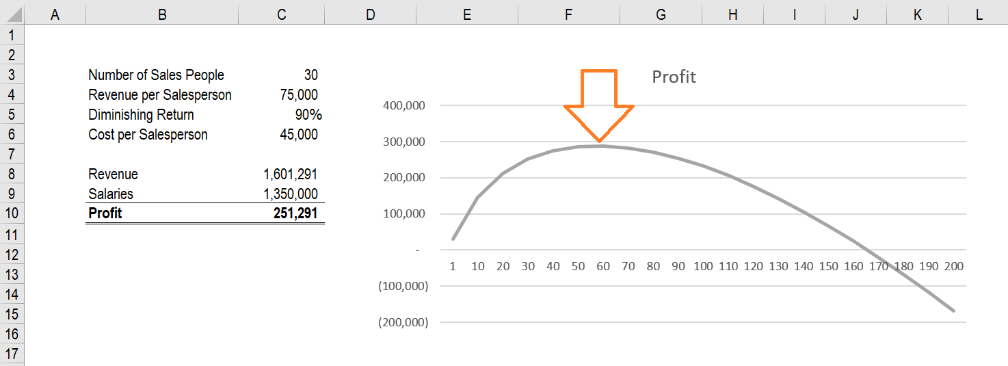Click 'Revenue per Salesperson' label cell
The image size is (1008, 366).
pos(160,94)
